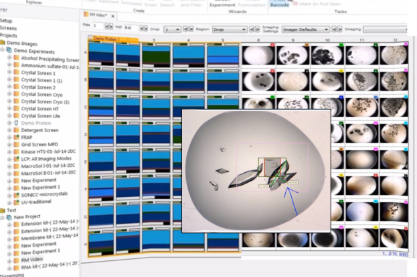Go to previous drop arrow
This screenshot has height=277, width=417.
point(185,29)
